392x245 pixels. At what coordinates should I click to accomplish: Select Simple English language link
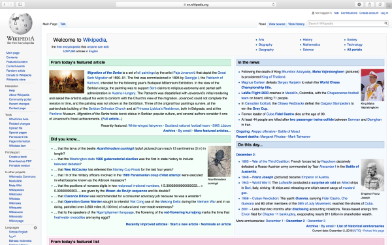pos(18,232)
